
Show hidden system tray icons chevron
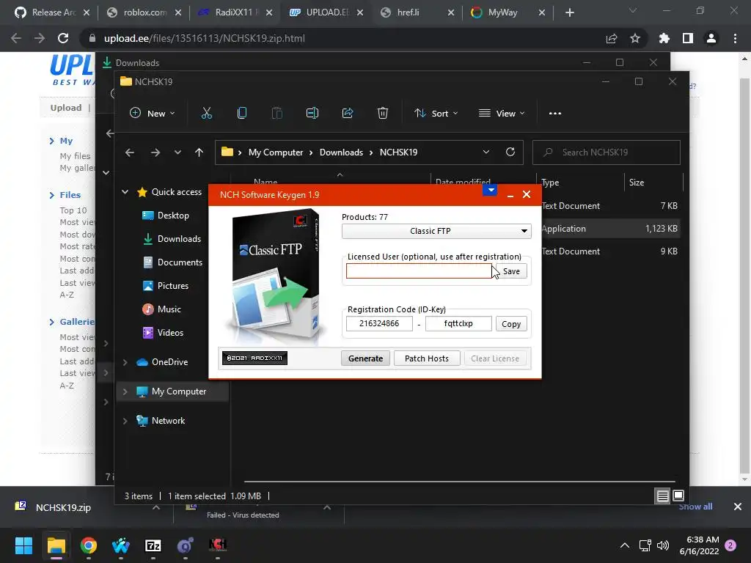tap(625, 545)
